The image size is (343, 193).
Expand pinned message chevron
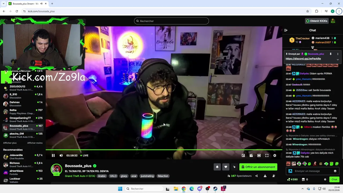point(338,60)
